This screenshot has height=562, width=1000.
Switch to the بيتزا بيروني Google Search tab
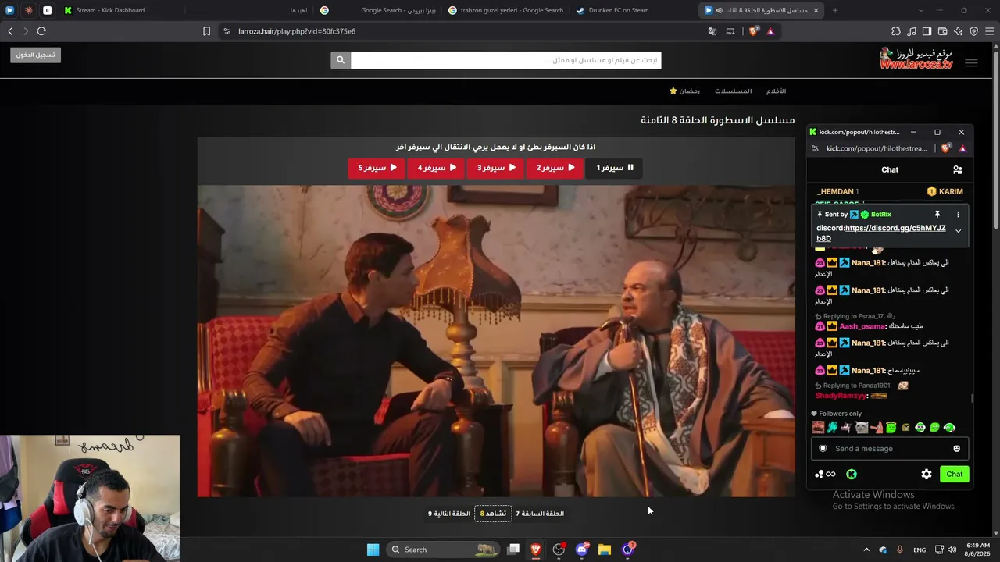coord(377,10)
